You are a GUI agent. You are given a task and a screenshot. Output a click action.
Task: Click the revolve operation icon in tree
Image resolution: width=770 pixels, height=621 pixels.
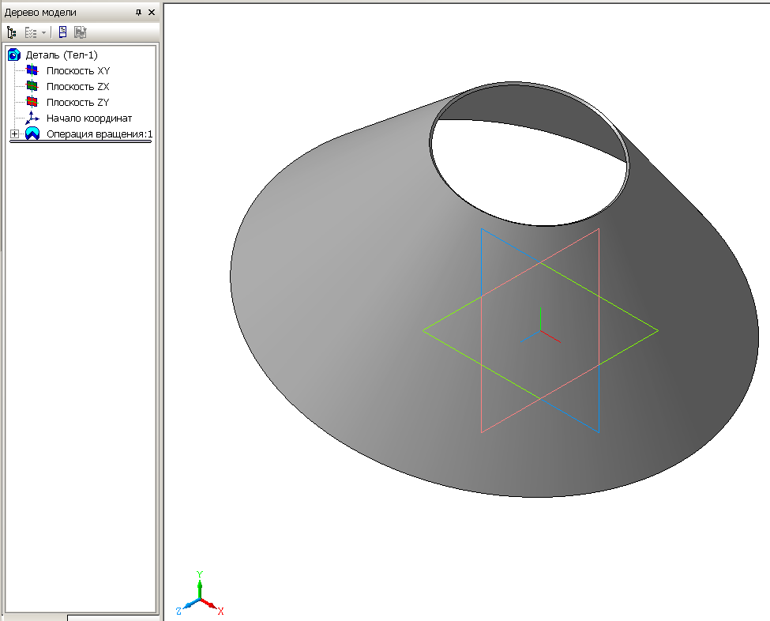point(32,134)
